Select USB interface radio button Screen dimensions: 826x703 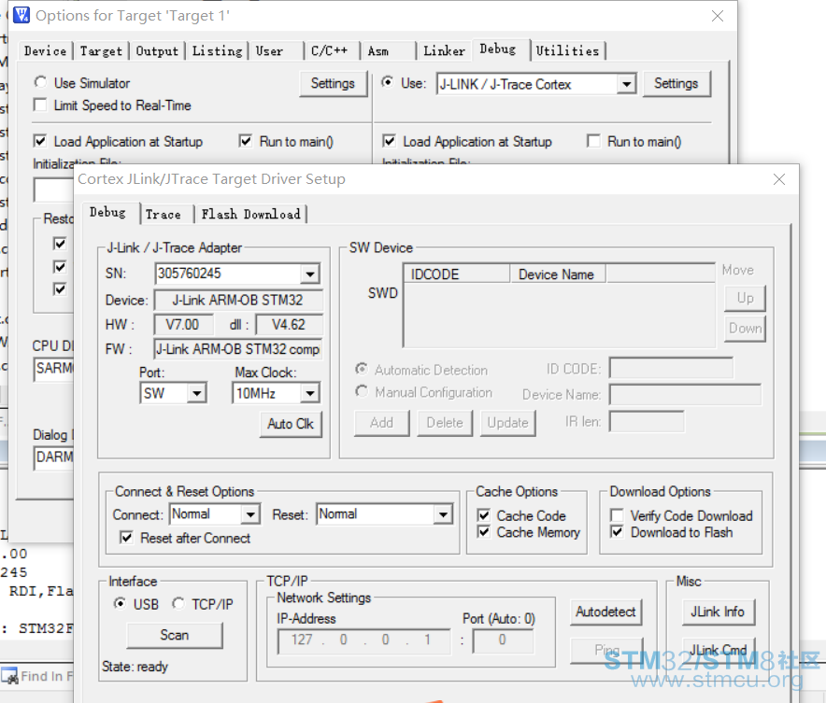(x=121, y=603)
